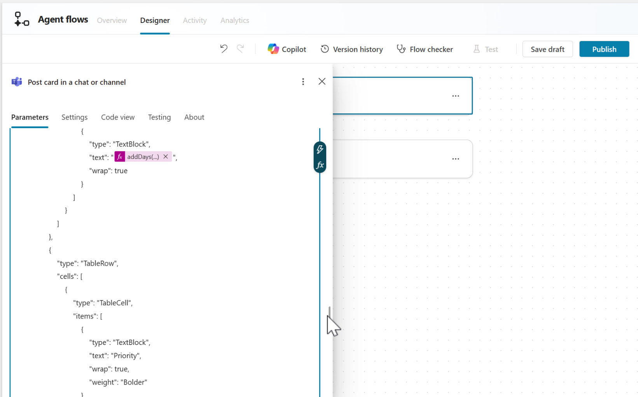Viewport: 638px width, 397px height.
Task: Open ellipsis menu on second flow card
Action: (455, 159)
